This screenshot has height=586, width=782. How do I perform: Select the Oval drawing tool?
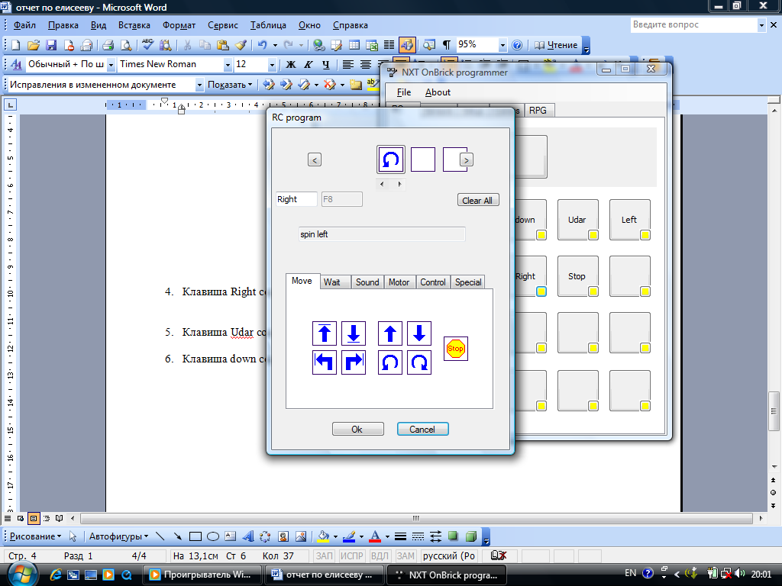[213, 536]
